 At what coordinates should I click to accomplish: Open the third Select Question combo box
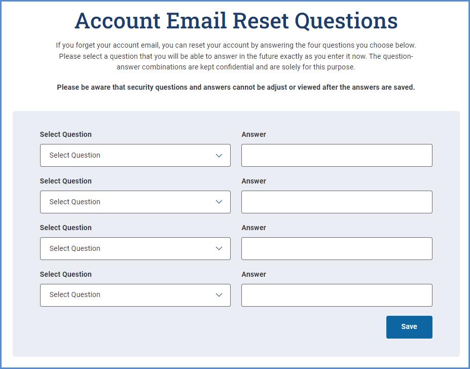click(135, 248)
